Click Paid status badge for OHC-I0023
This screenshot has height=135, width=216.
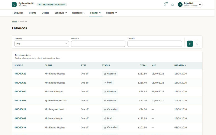click(x=108, y=83)
